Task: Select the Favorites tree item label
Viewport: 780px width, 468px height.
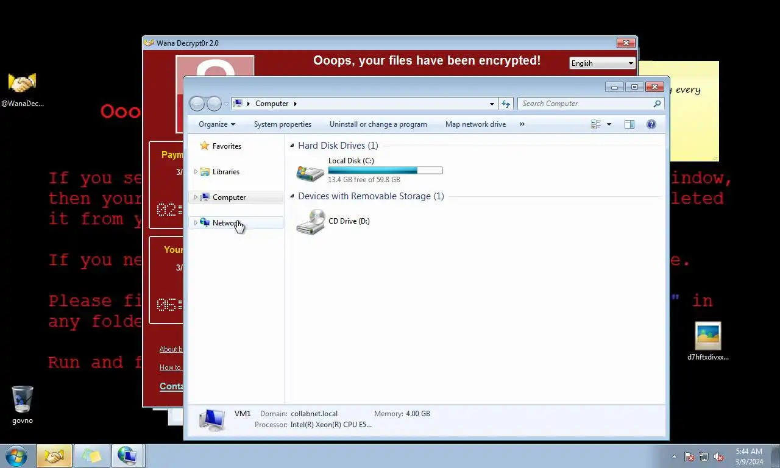Action: tap(227, 146)
